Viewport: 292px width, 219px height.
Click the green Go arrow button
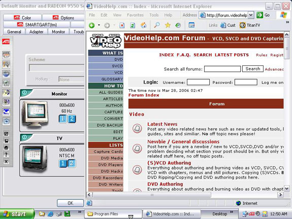click(259, 15)
